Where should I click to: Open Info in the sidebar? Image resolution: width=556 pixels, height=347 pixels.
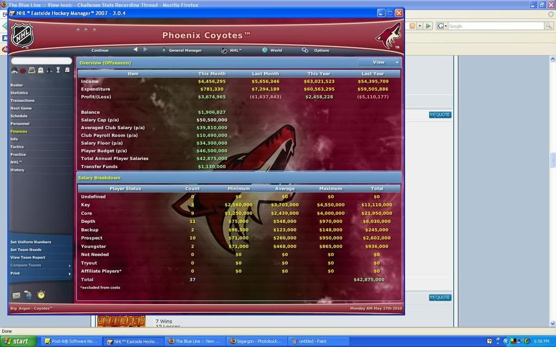(x=14, y=139)
